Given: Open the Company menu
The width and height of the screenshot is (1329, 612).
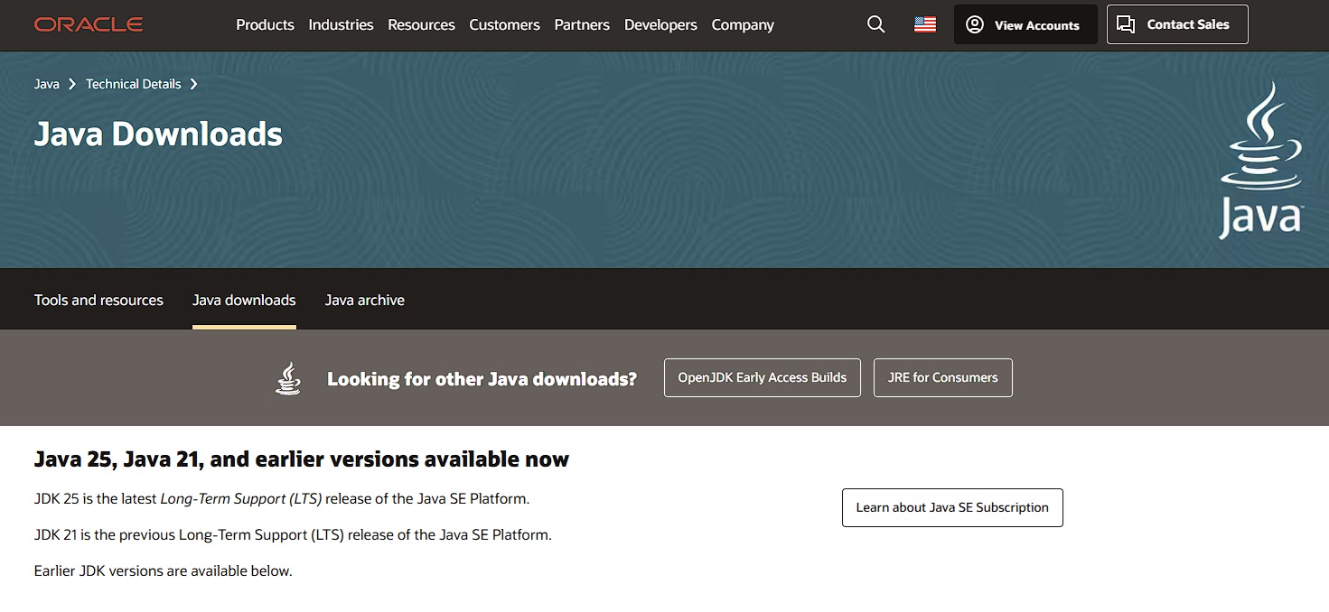Looking at the screenshot, I should click(743, 24).
